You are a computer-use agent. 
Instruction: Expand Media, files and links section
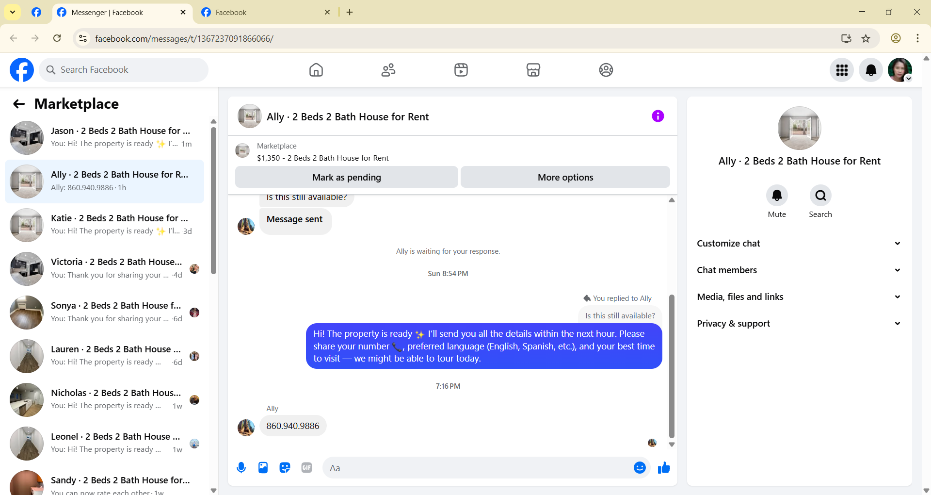[x=799, y=297]
